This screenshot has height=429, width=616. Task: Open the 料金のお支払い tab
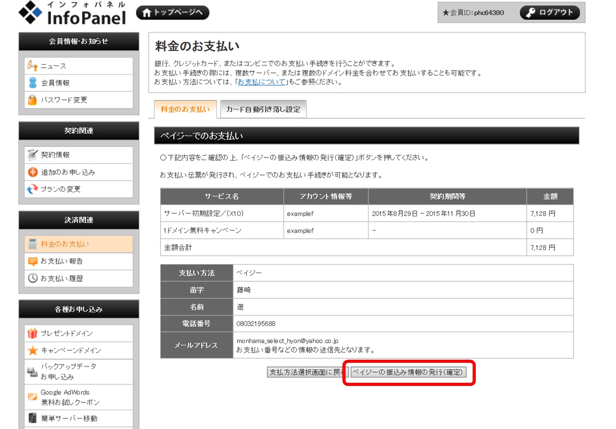tap(185, 109)
